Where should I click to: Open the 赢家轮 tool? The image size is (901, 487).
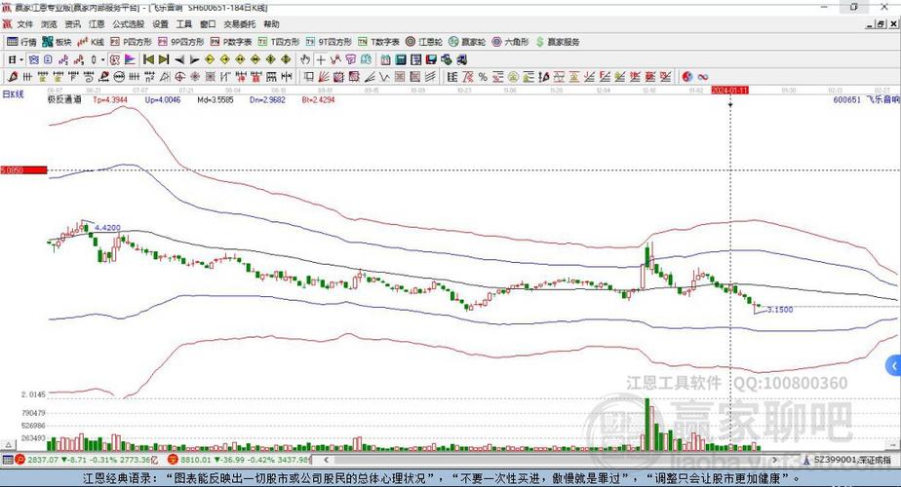467,42
